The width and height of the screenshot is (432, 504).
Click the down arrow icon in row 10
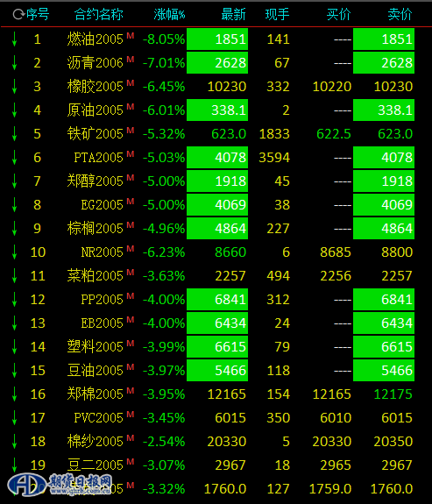coord(14,252)
